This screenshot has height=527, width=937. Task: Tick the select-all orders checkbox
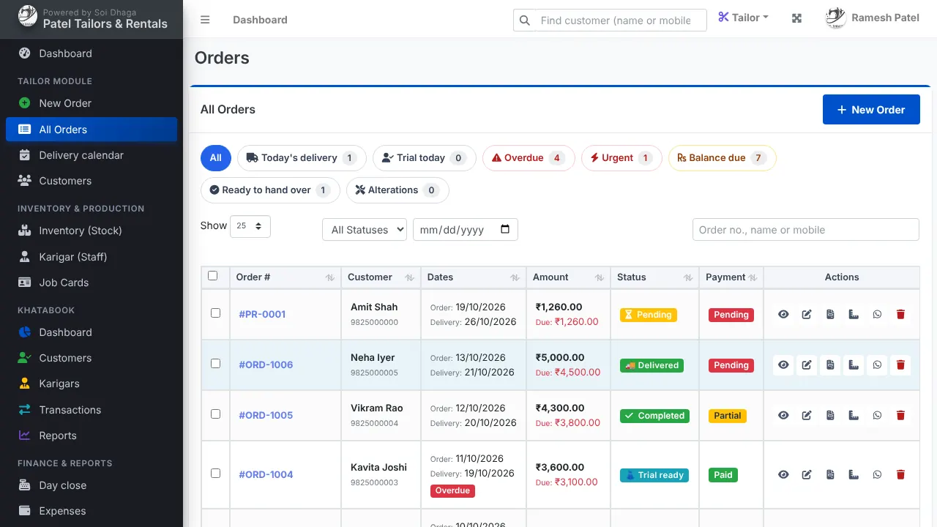click(213, 276)
